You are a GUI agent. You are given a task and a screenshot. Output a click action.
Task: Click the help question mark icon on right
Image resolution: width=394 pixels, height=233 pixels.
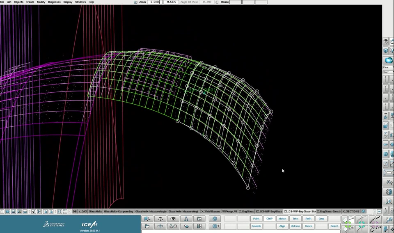pyautogui.click(x=388, y=182)
